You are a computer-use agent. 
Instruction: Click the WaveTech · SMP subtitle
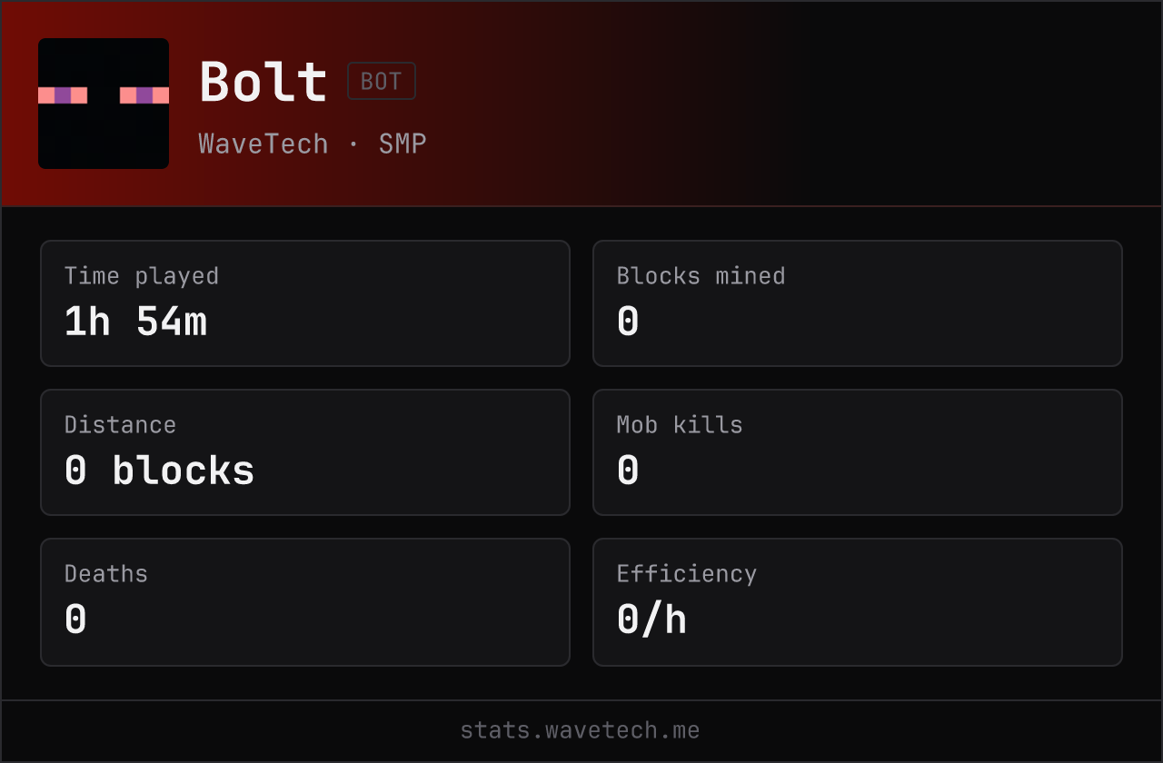click(x=313, y=144)
